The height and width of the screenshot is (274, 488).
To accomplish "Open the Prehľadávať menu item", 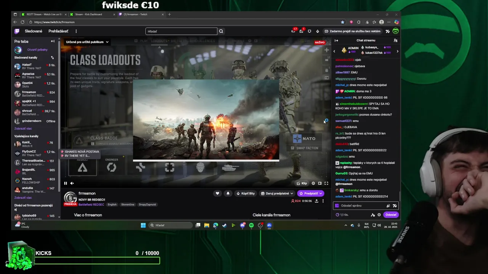I will (58, 31).
